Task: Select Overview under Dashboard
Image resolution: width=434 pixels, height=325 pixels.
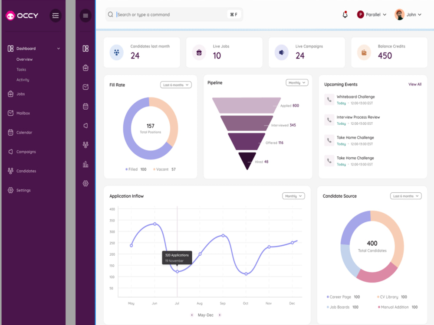Action: tap(24, 59)
